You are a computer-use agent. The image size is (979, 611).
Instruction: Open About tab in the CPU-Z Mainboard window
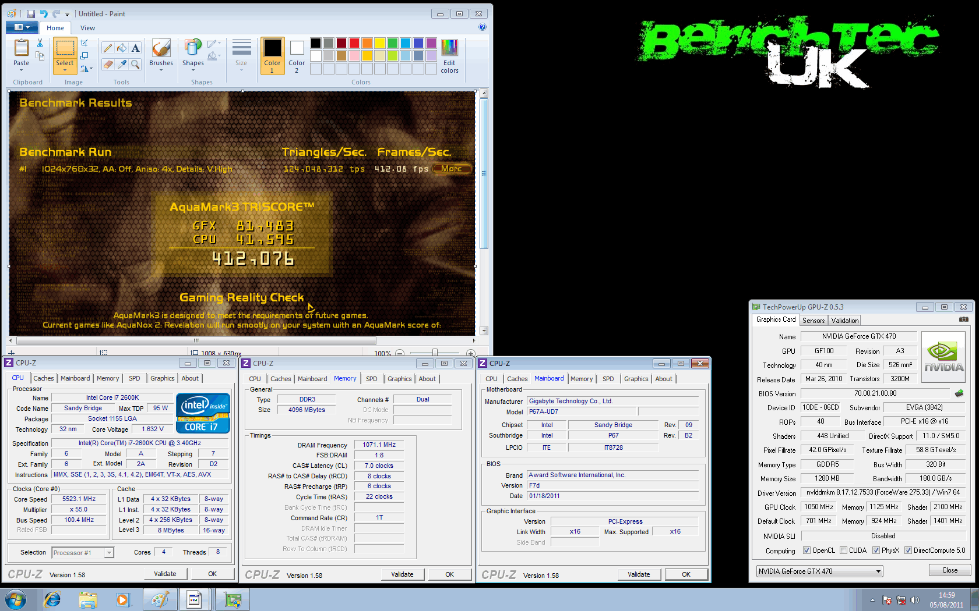tap(664, 379)
